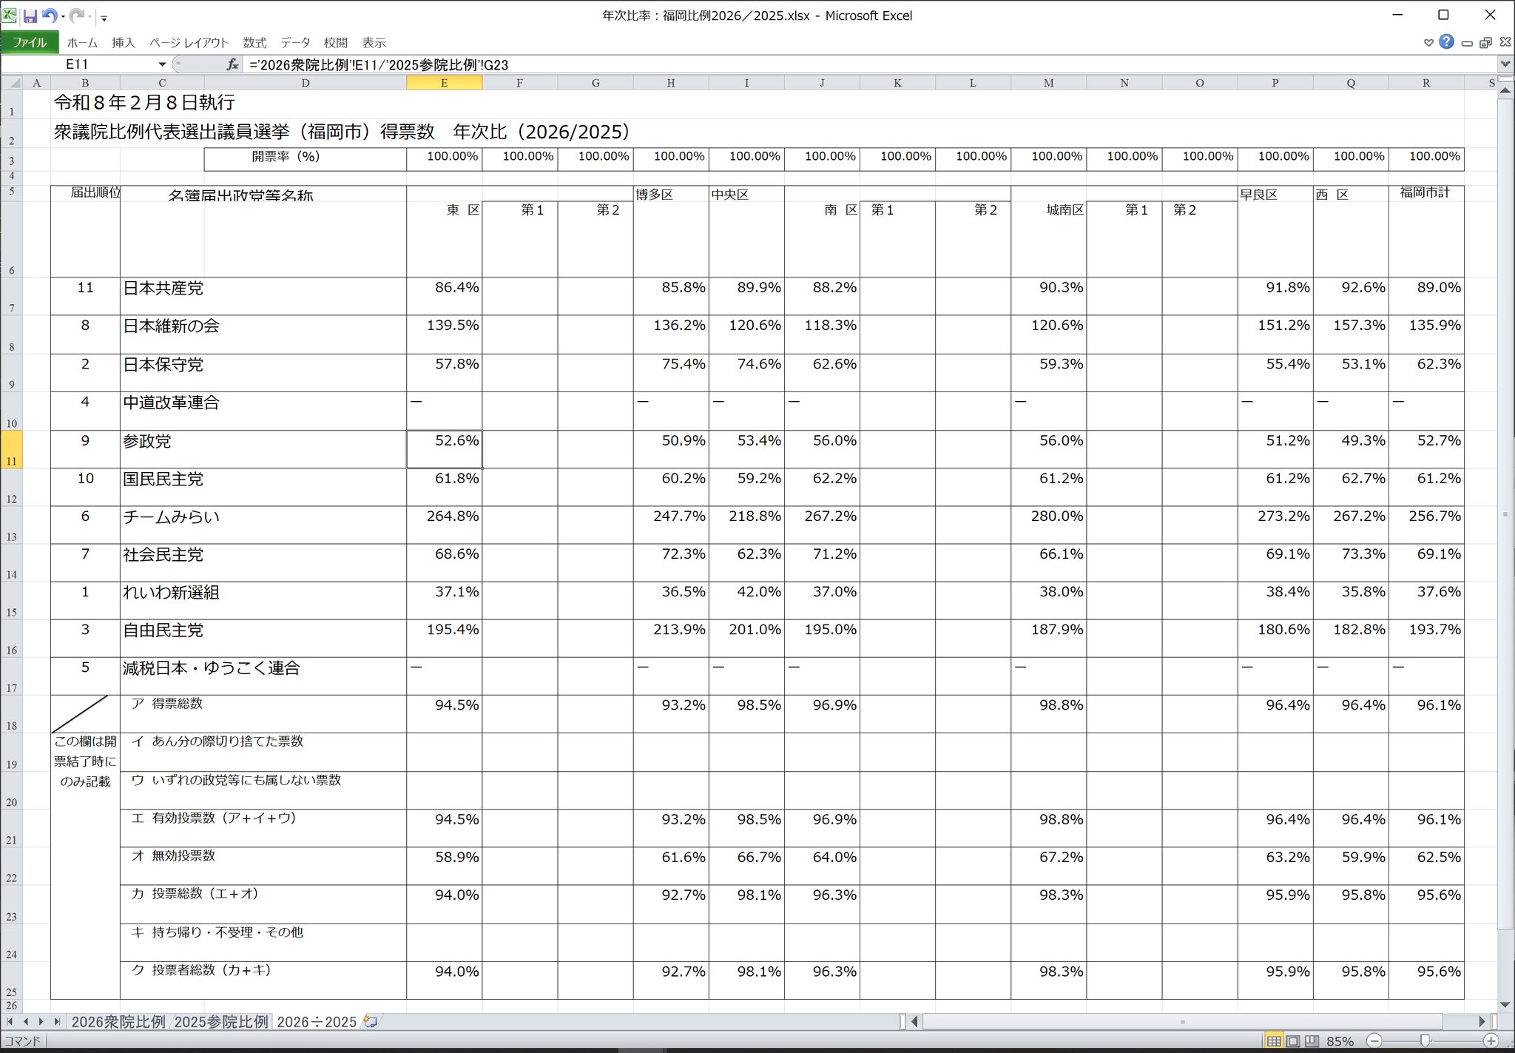Switch to Page Layout view button

pos(1292,1040)
